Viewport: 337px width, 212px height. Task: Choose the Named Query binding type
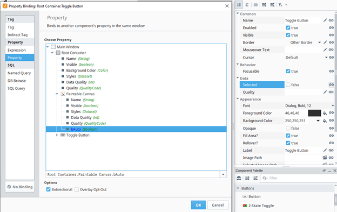[x=19, y=73]
